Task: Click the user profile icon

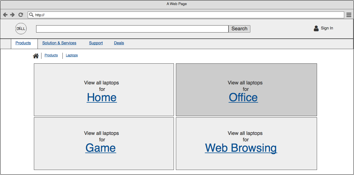Action: click(x=316, y=28)
